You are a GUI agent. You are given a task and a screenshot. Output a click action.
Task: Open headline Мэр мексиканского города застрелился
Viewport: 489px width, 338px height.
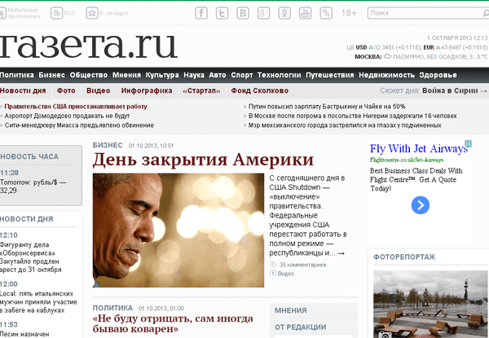345,125
